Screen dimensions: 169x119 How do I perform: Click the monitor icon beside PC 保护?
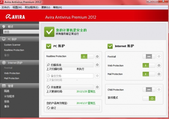(4, 39)
